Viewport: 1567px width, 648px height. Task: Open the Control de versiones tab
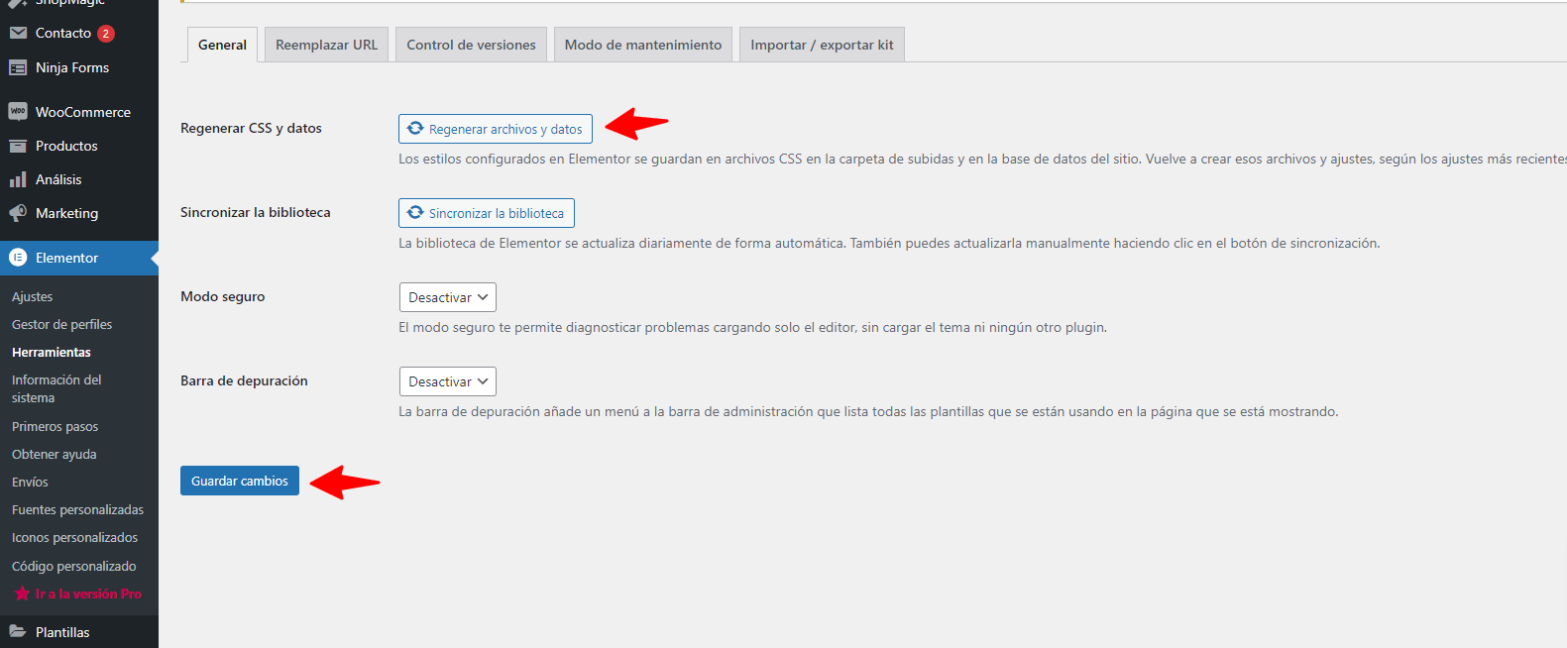click(471, 45)
